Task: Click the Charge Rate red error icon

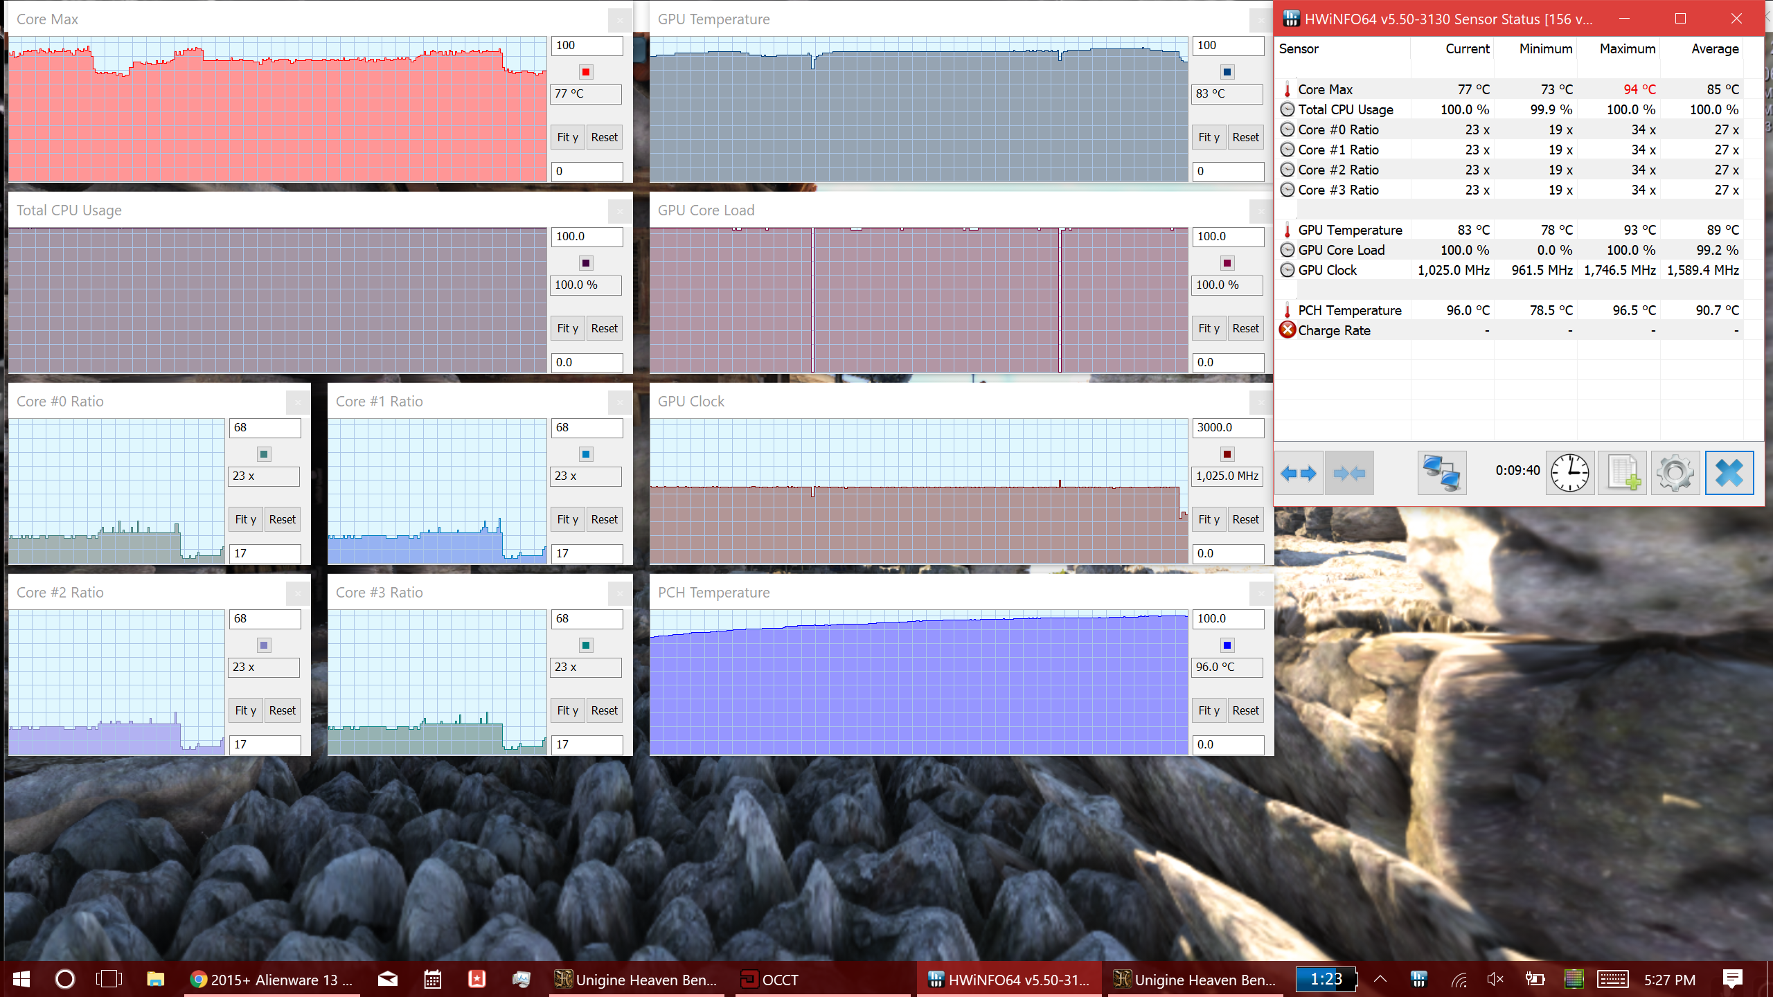Action: (1288, 330)
